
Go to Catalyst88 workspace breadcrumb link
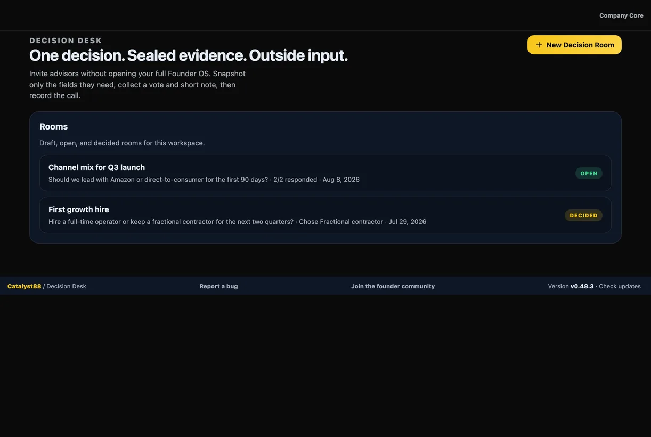click(24, 286)
